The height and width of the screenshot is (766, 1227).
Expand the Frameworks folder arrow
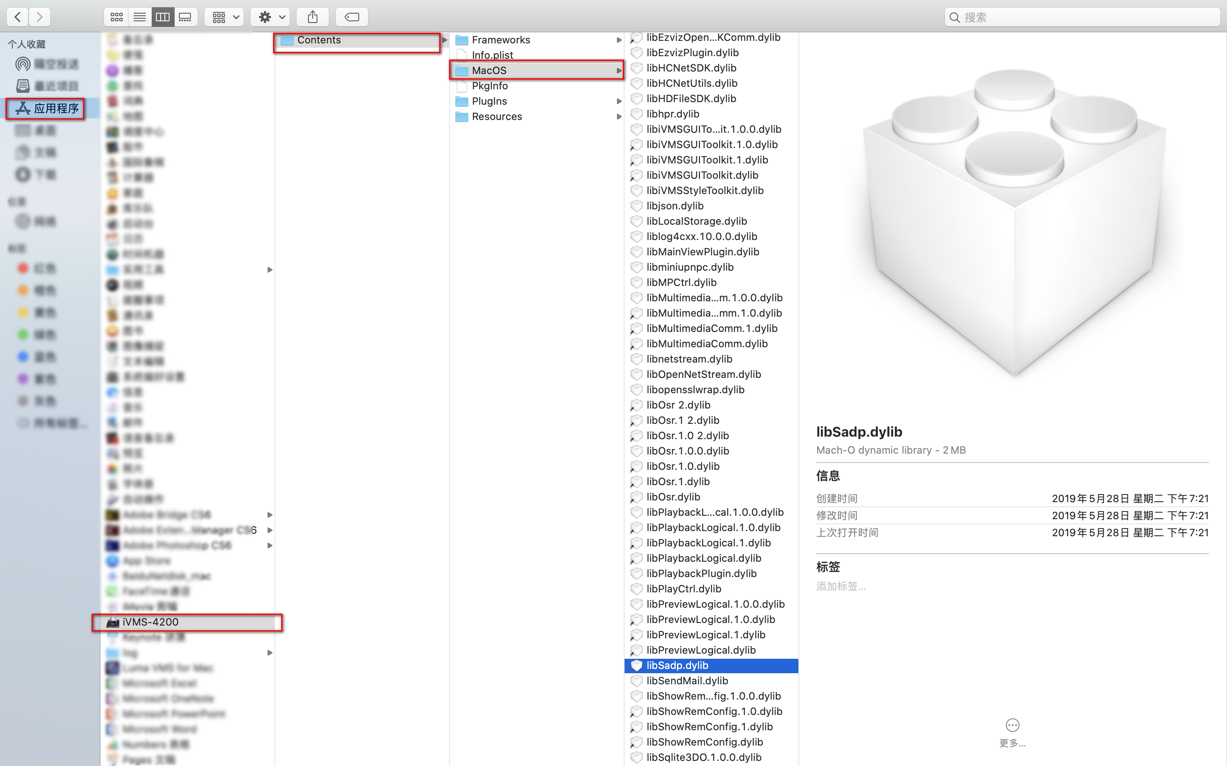[619, 40]
